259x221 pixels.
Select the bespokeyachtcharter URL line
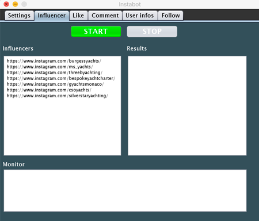(61, 78)
